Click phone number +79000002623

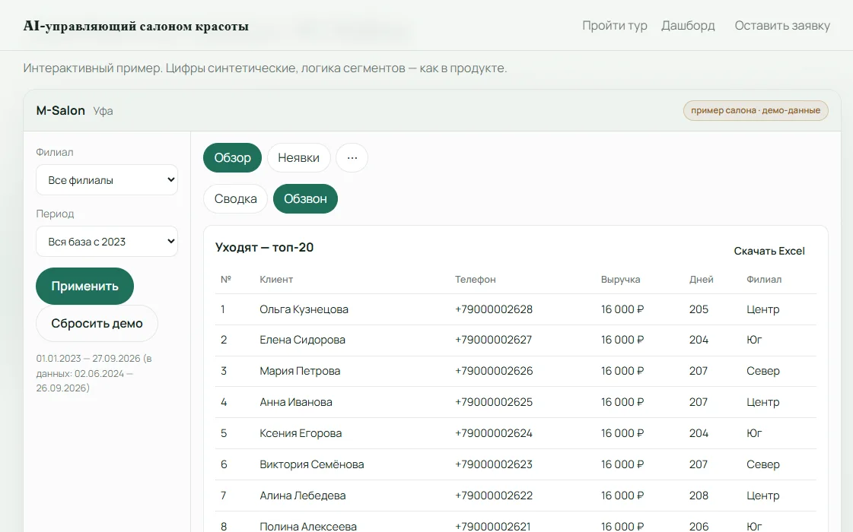coord(494,464)
